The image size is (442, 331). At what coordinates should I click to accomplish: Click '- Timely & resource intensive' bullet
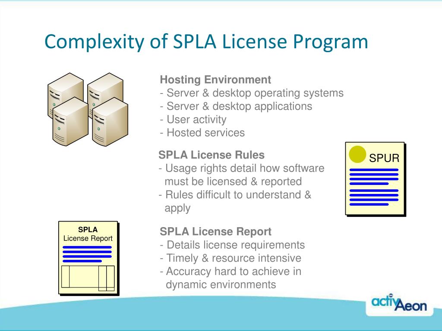point(230,258)
